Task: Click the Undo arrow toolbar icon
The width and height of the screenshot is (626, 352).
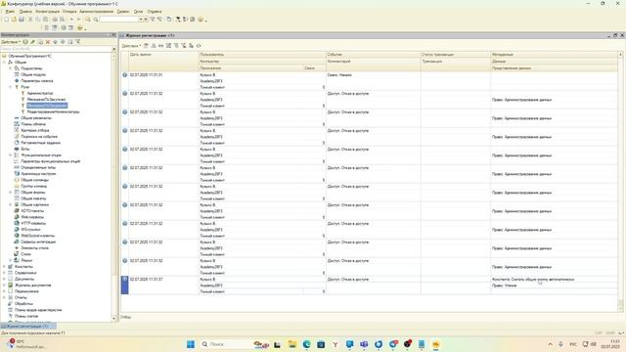Action: tap(71, 20)
